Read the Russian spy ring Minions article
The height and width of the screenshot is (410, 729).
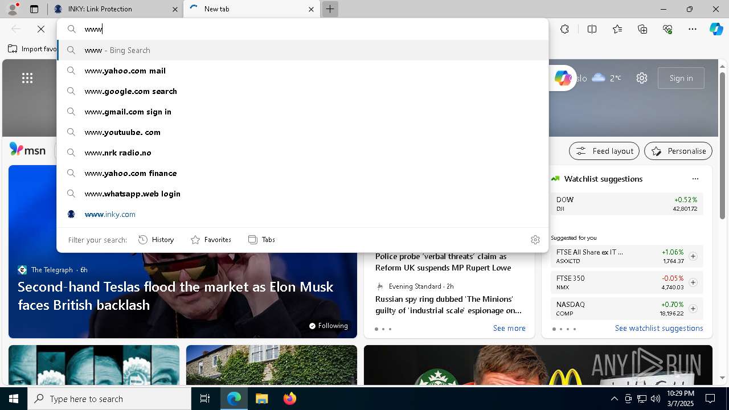tap(448, 305)
